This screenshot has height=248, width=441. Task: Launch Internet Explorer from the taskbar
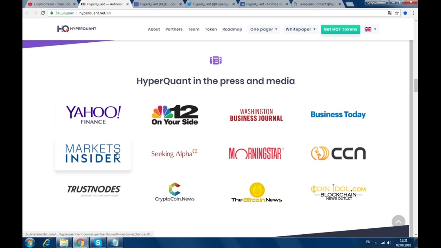[47, 243]
